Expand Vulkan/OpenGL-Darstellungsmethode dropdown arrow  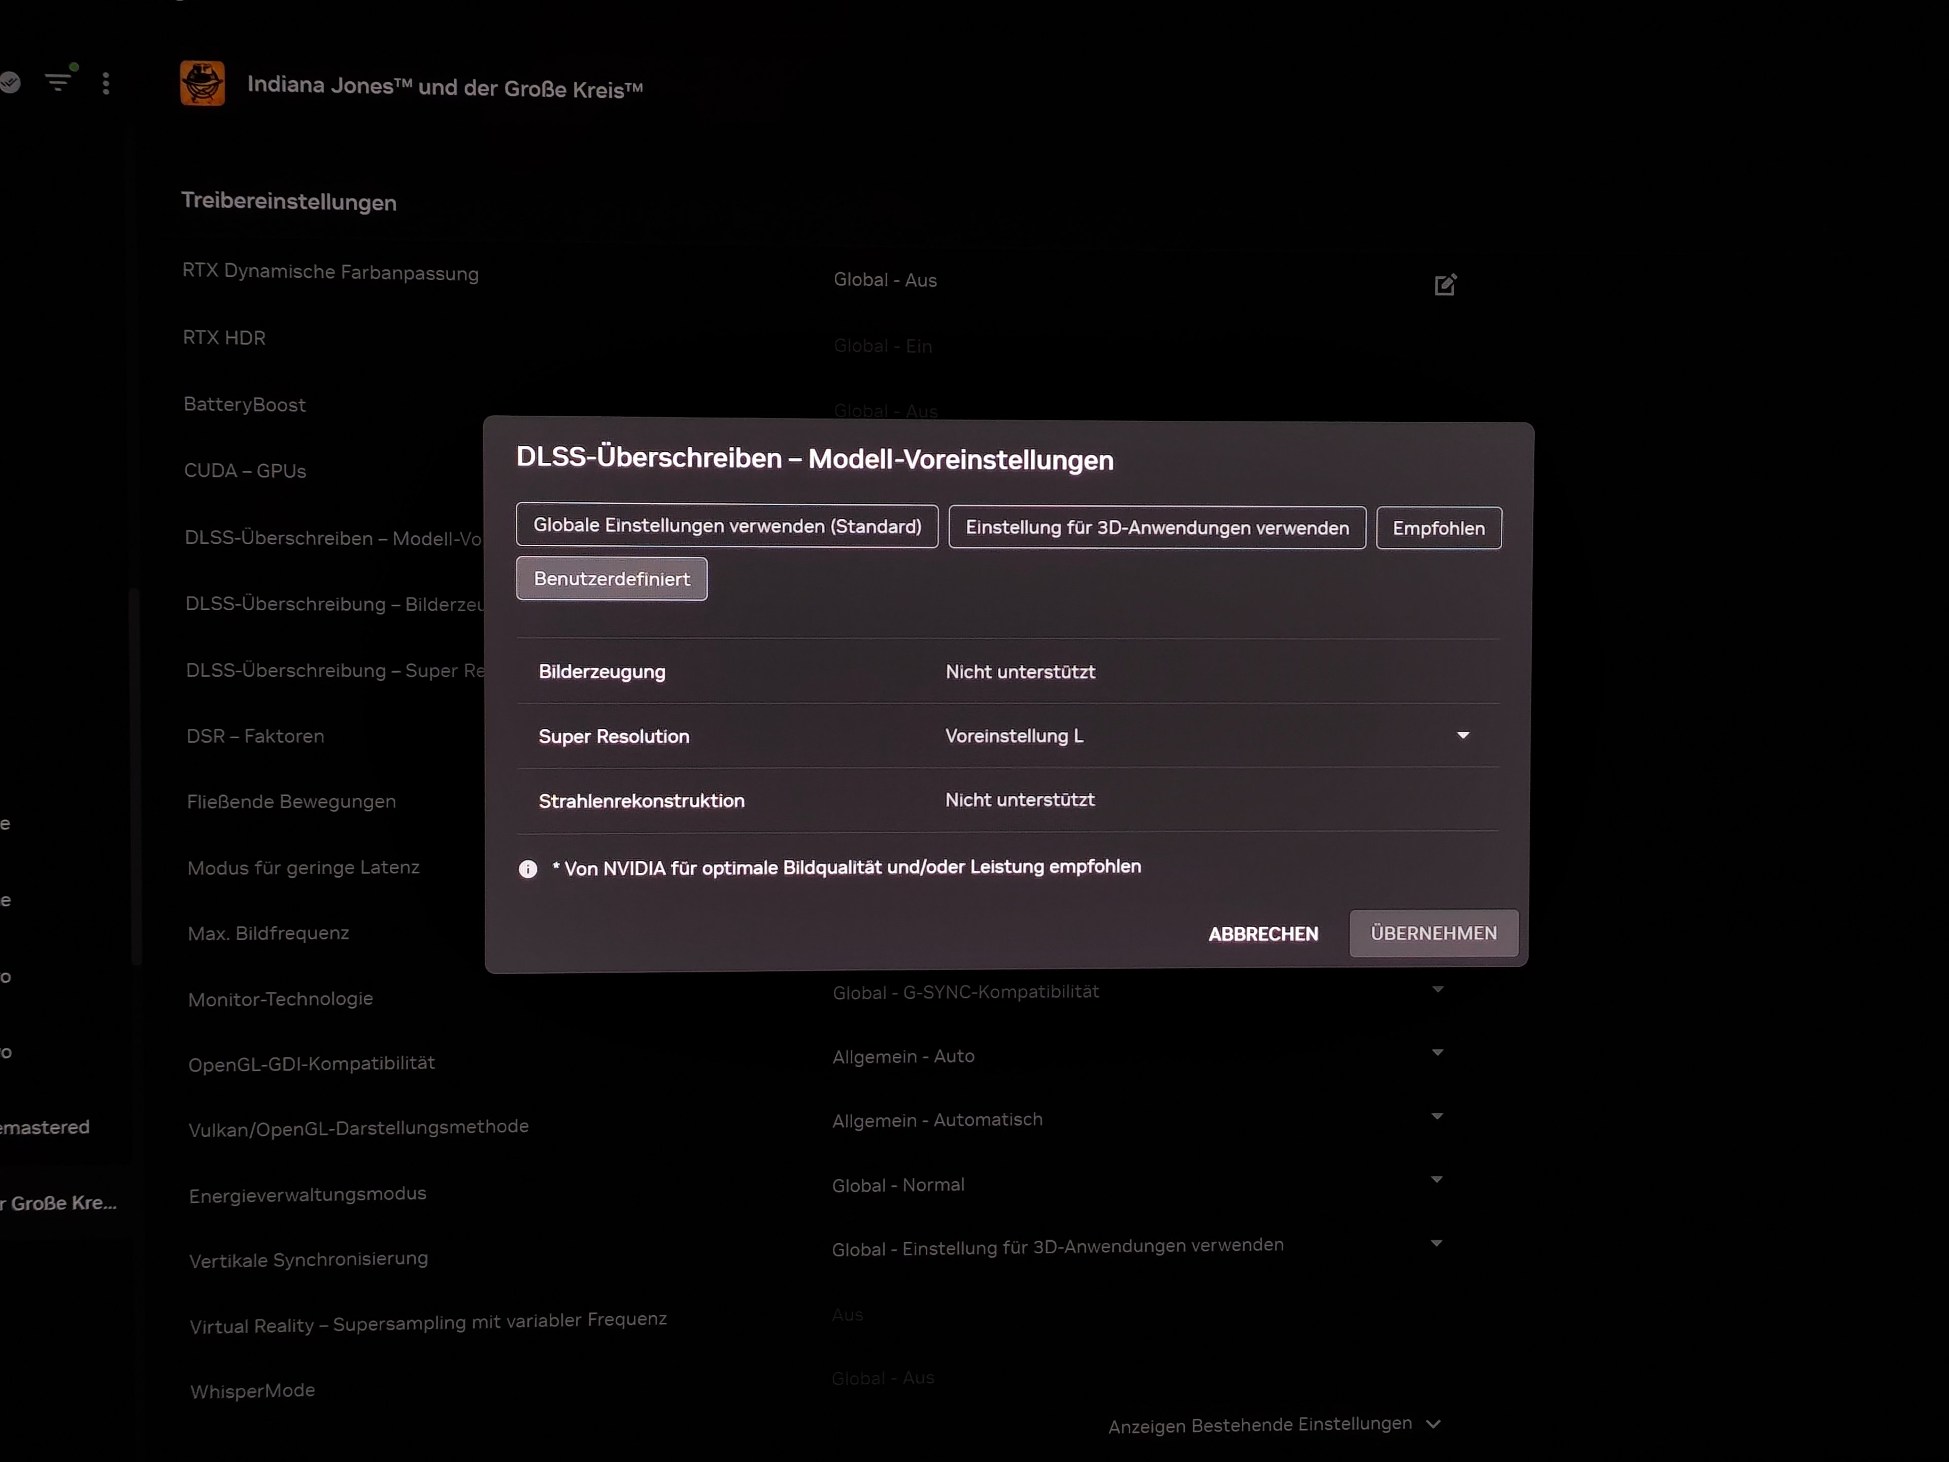1437,1116
